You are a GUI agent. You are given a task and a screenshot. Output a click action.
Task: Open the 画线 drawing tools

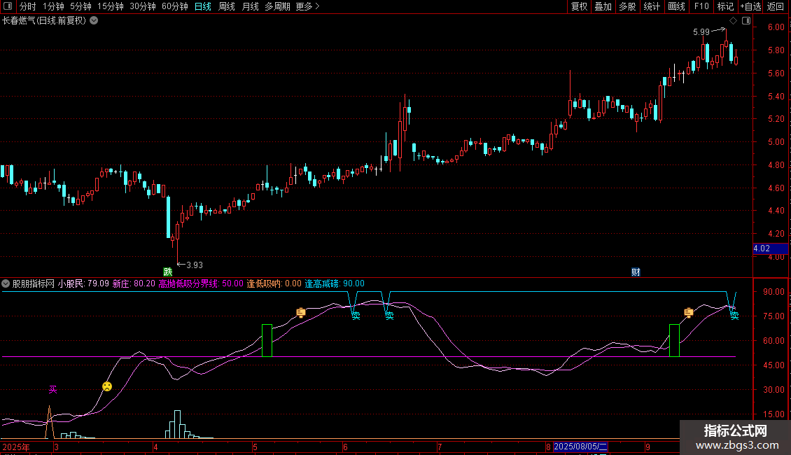[676, 6]
